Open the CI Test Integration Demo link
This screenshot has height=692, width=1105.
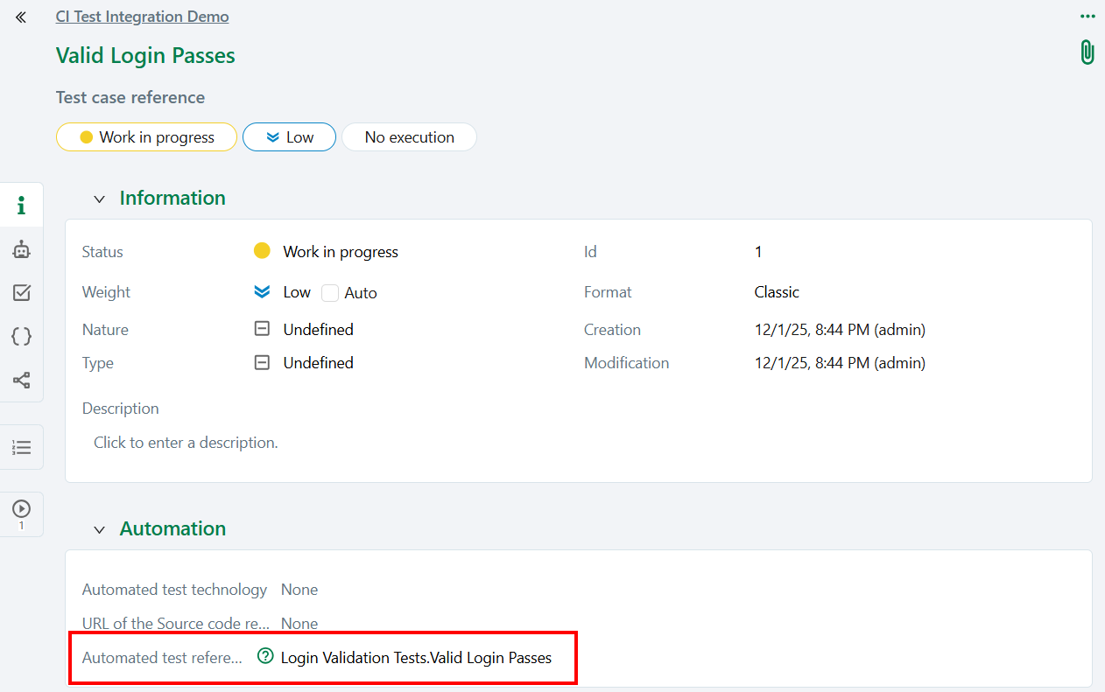(142, 16)
